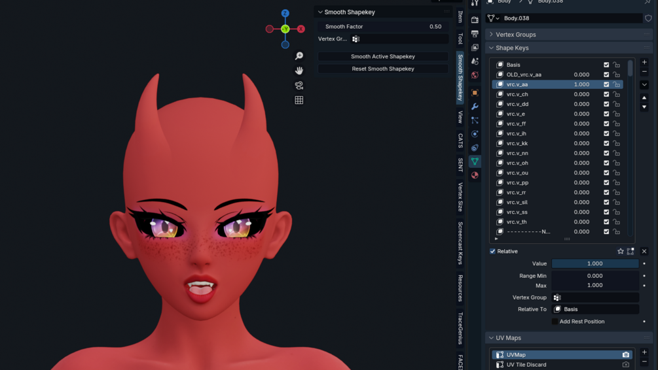This screenshot has width=658, height=370.
Task: Open the Material properties sphere icon
Action: [475, 175]
